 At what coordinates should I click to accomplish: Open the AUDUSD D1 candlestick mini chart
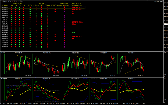point(75,64)
